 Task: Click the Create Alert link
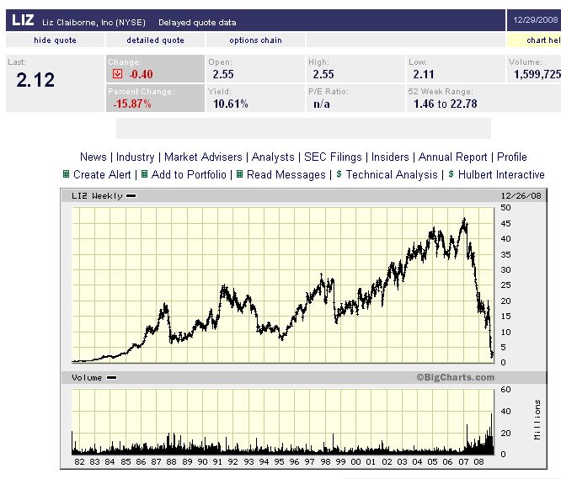click(x=102, y=174)
